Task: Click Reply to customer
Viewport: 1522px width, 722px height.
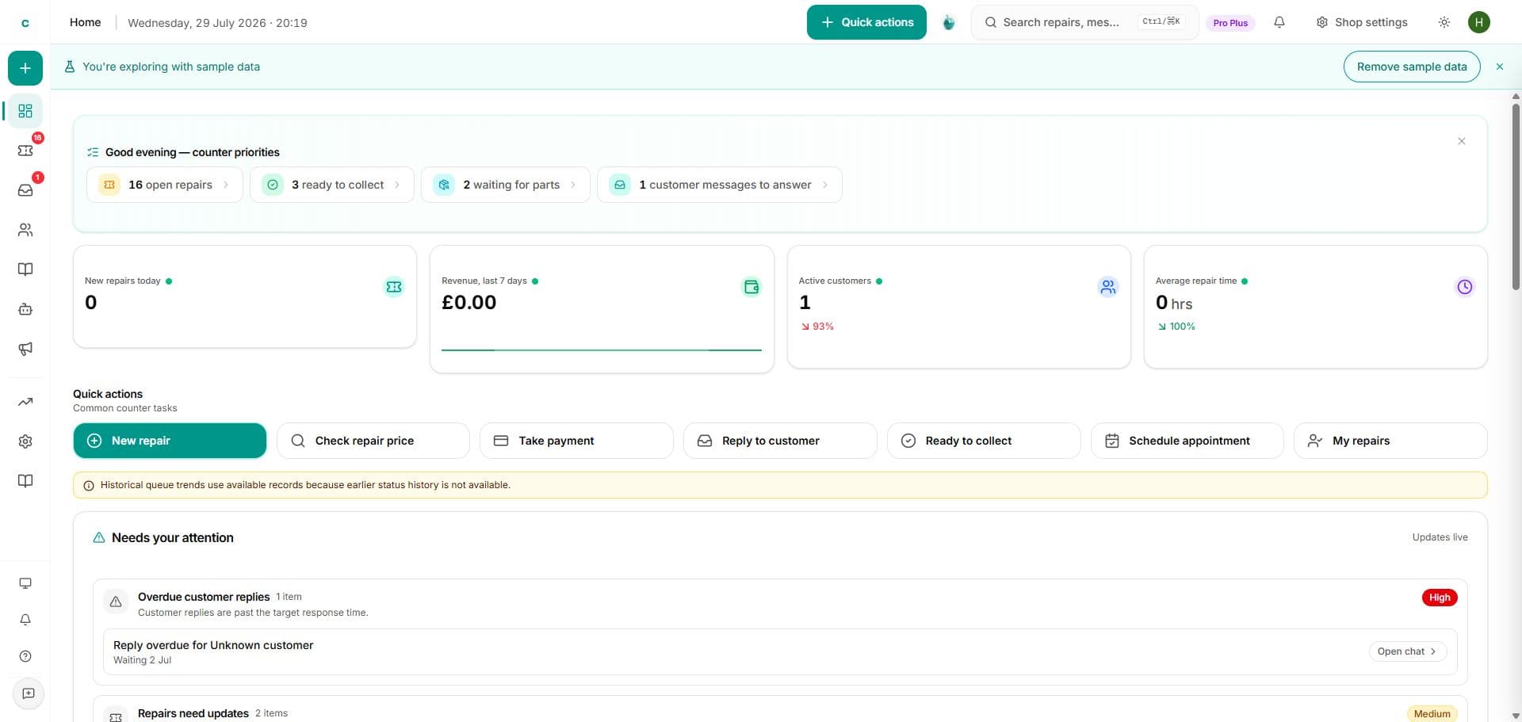Action: pyautogui.click(x=780, y=441)
